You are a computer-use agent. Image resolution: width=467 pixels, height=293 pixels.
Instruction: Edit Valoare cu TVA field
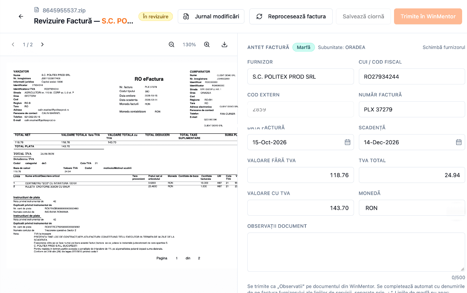[x=300, y=208]
